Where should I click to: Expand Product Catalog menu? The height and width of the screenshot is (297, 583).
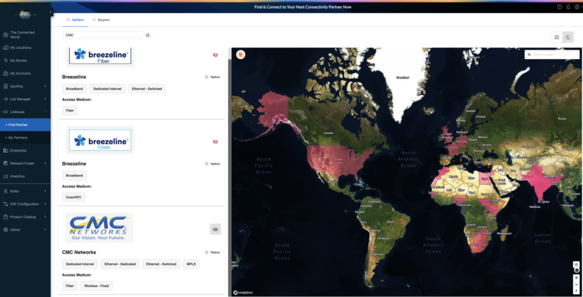click(x=26, y=217)
